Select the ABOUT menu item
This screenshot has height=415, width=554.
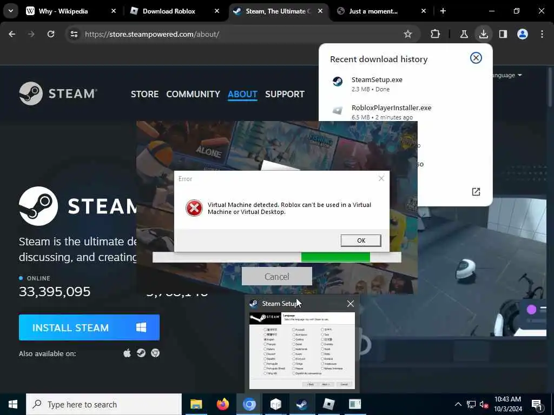(x=242, y=94)
